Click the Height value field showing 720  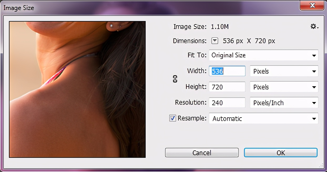point(227,87)
